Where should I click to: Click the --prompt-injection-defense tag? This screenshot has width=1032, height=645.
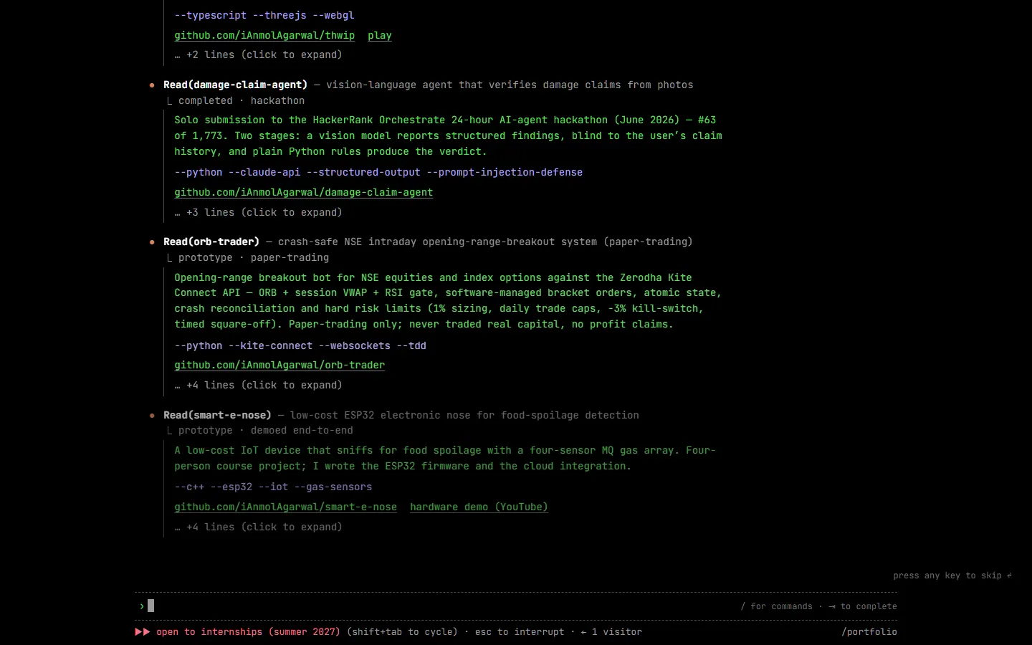coord(505,172)
